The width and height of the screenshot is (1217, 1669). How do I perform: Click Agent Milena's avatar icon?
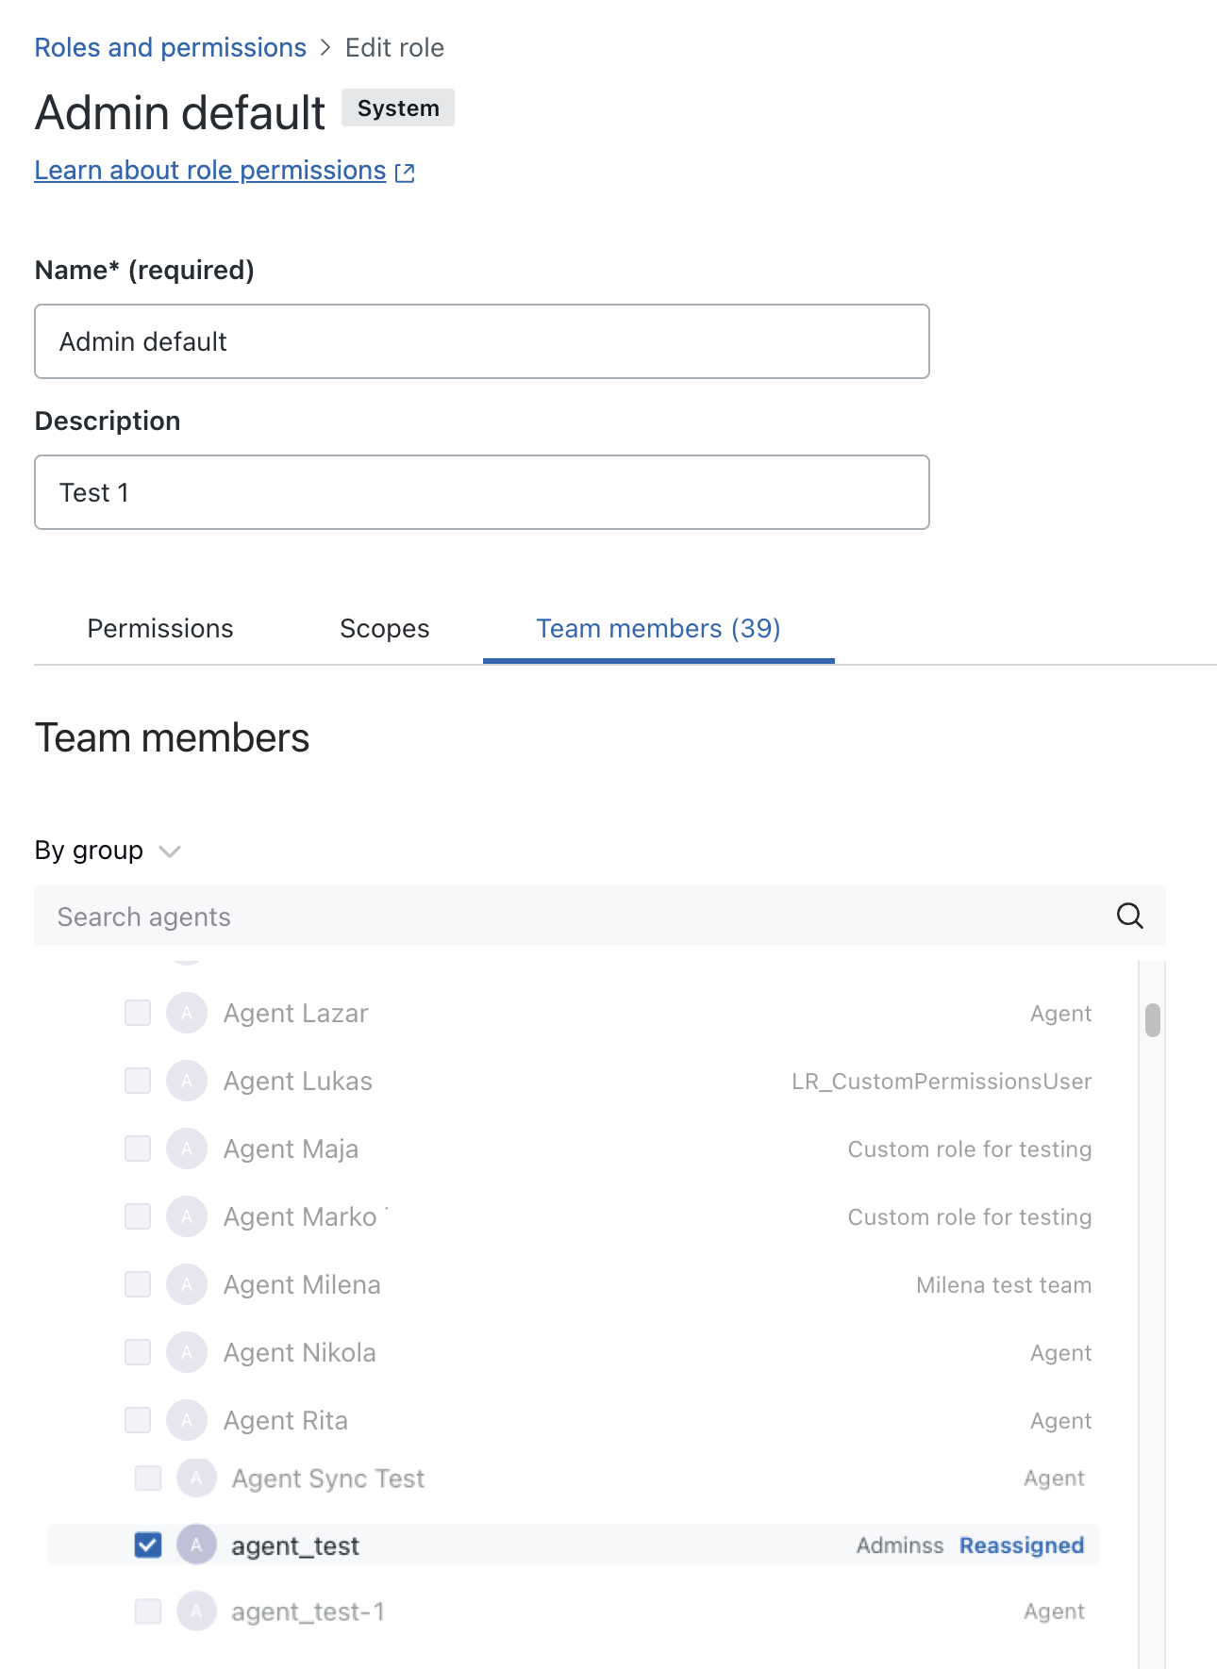tap(187, 1285)
